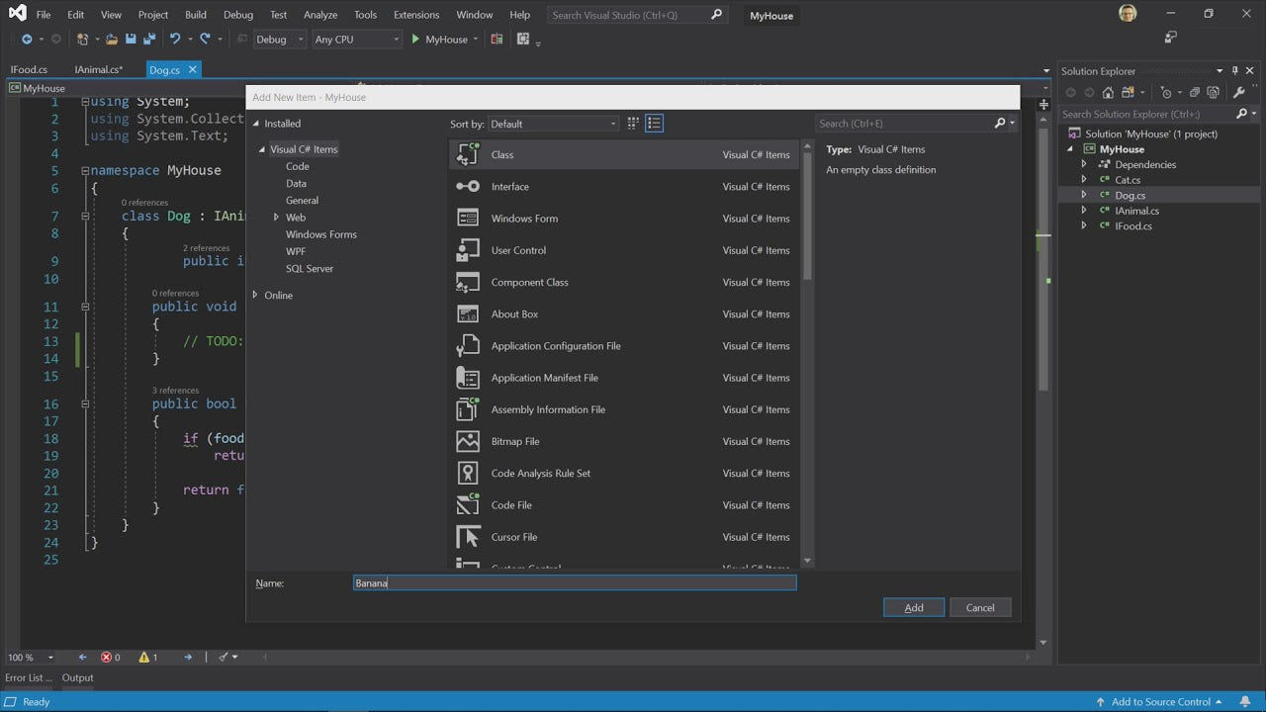Open the Extensions menu
1266x712 pixels.
click(415, 15)
